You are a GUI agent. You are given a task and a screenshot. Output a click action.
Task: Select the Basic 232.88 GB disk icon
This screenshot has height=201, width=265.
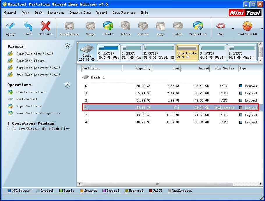[87, 53]
